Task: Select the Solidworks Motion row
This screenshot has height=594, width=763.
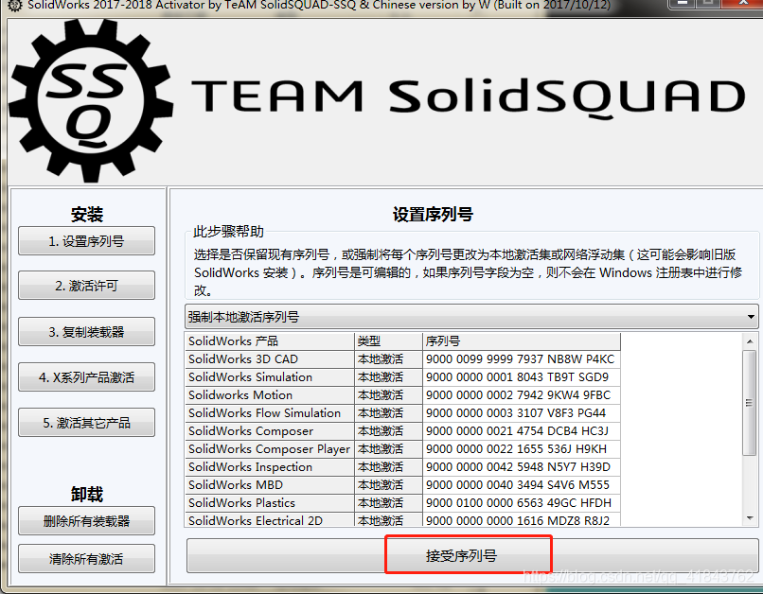Action: coord(402,395)
